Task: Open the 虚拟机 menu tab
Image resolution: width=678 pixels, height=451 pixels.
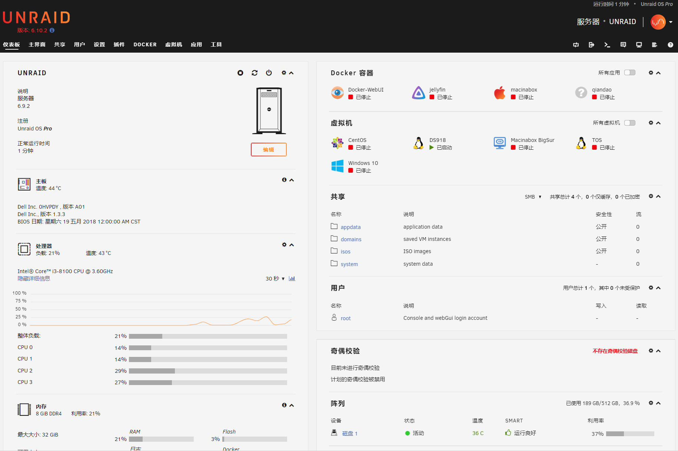Action: (x=174, y=44)
